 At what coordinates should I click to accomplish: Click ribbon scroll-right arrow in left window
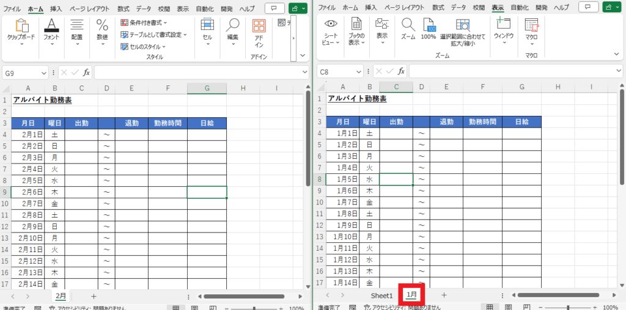[293, 38]
